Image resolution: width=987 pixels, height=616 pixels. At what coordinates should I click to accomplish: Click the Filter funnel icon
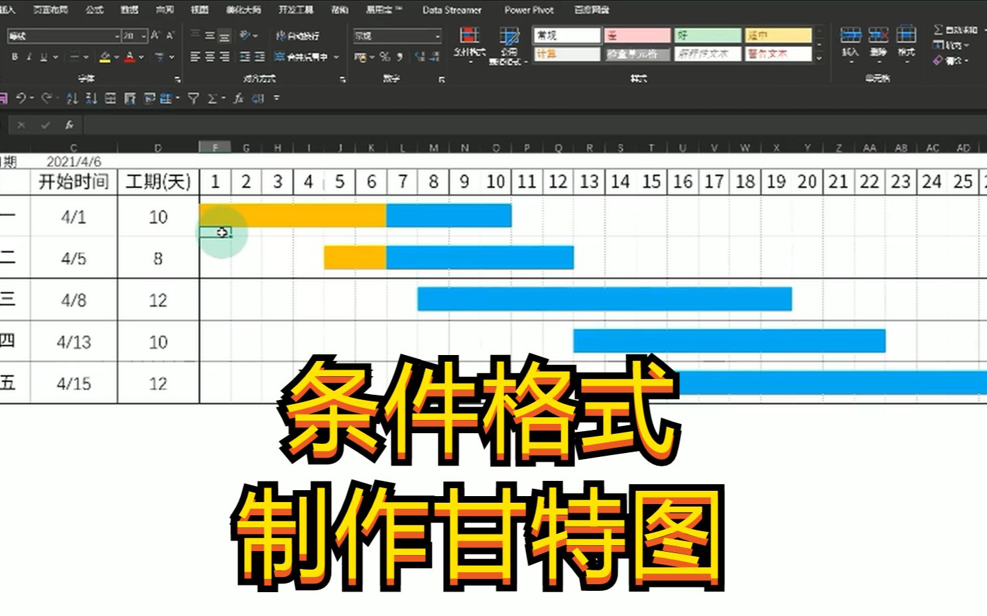coord(194,99)
